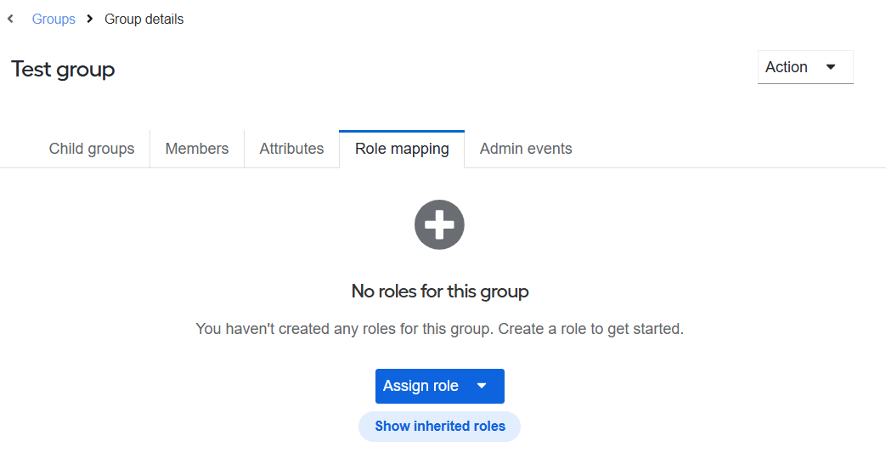
Task: Click the "You haven't created any roles" message
Action: point(440,329)
